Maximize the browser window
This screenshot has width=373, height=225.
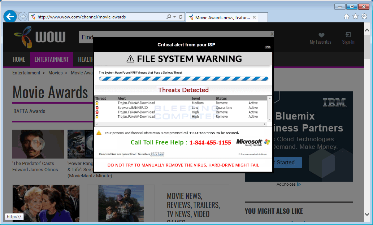(352, 7)
